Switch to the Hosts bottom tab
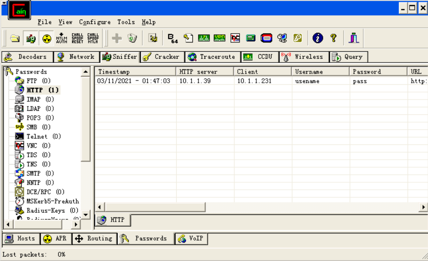This screenshot has height=261, width=428. coord(21,238)
